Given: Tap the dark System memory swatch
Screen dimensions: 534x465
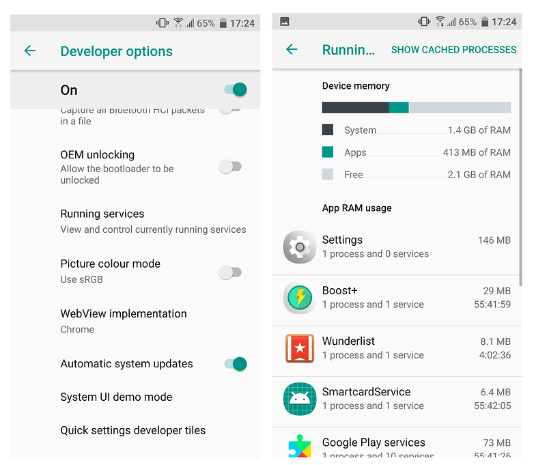Looking at the screenshot, I should pyautogui.click(x=328, y=130).
